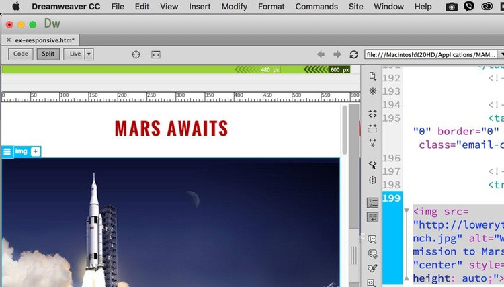The image size is (504, 287).
Task: Go forward with the right arrow
Action: point(337,54)
